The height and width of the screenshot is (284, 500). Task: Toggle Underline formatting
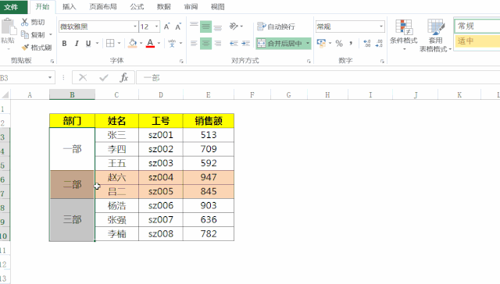click(88, 43)
